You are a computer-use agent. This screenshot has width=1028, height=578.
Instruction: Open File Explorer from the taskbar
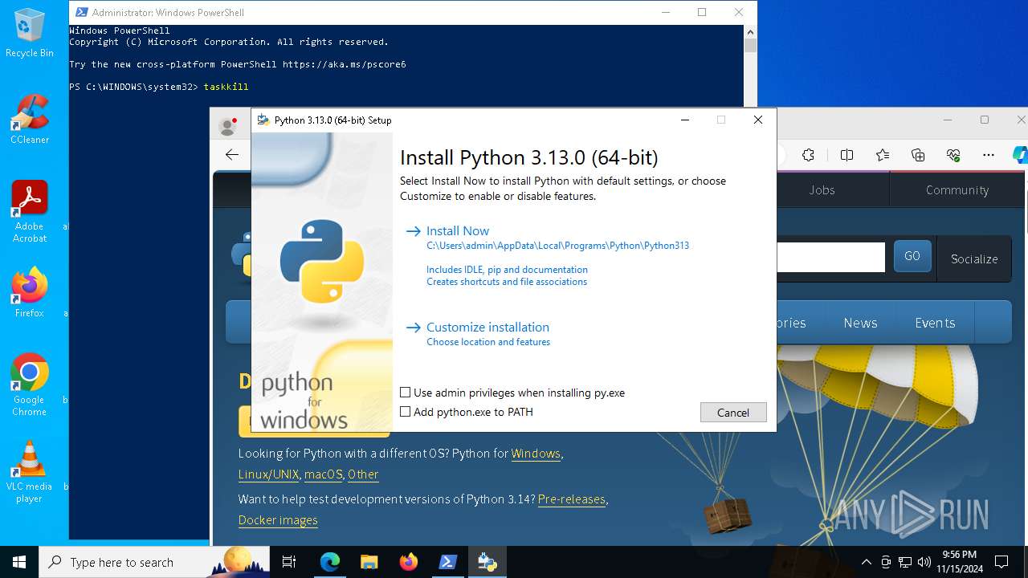coord(369,562)
